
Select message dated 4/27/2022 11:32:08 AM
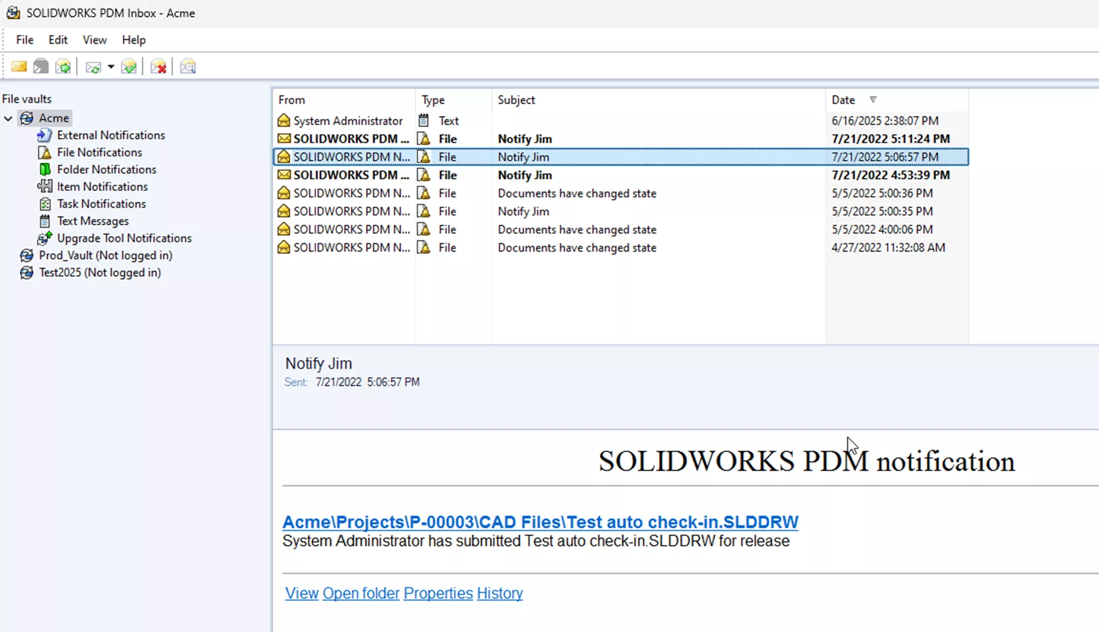[x=620, y=247]
